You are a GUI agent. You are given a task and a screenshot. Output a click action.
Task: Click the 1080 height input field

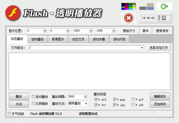[x=104, y=30]
